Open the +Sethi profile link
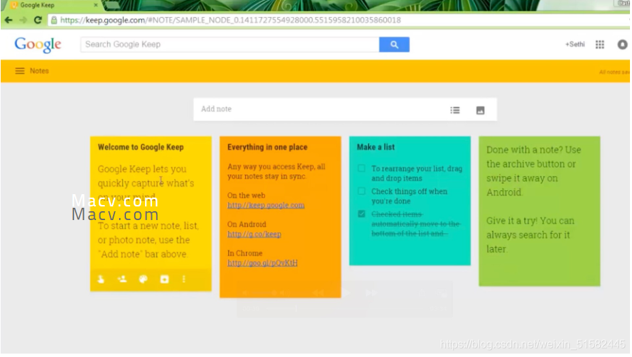Screen dimensions: 632x357 [575, 44]
